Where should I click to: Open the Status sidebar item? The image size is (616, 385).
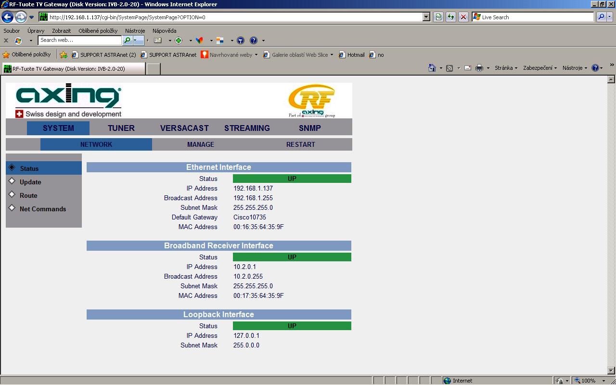coord(44,168)
